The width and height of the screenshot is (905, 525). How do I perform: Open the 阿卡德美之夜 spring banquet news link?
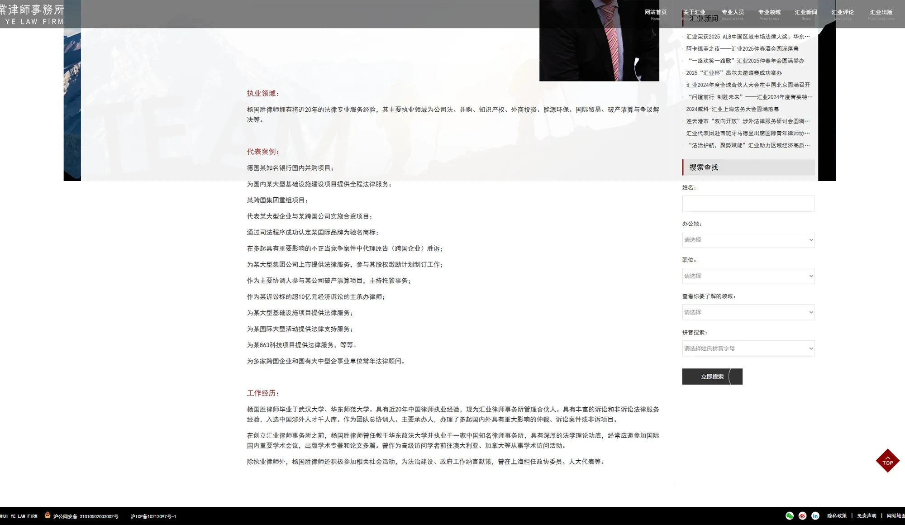point(742,49)
